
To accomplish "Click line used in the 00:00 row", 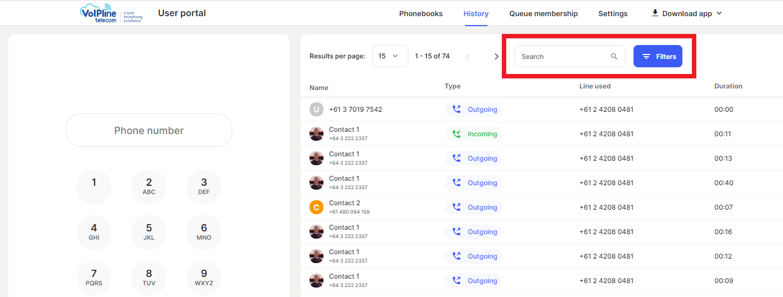I will click(x=606, y=110).
